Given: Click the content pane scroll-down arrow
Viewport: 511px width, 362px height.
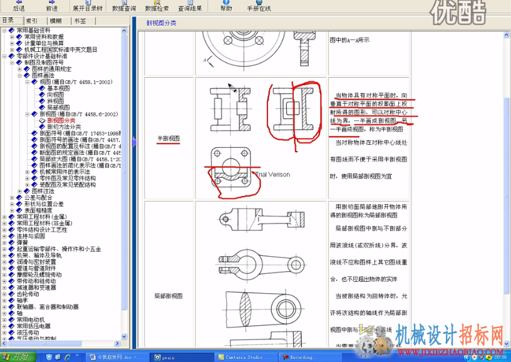Looking at the screenshot, I should (x=507, y=344).
